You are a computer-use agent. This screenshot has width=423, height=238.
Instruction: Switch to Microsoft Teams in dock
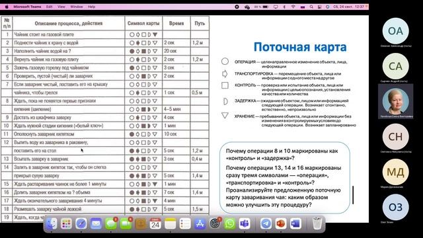245,223
